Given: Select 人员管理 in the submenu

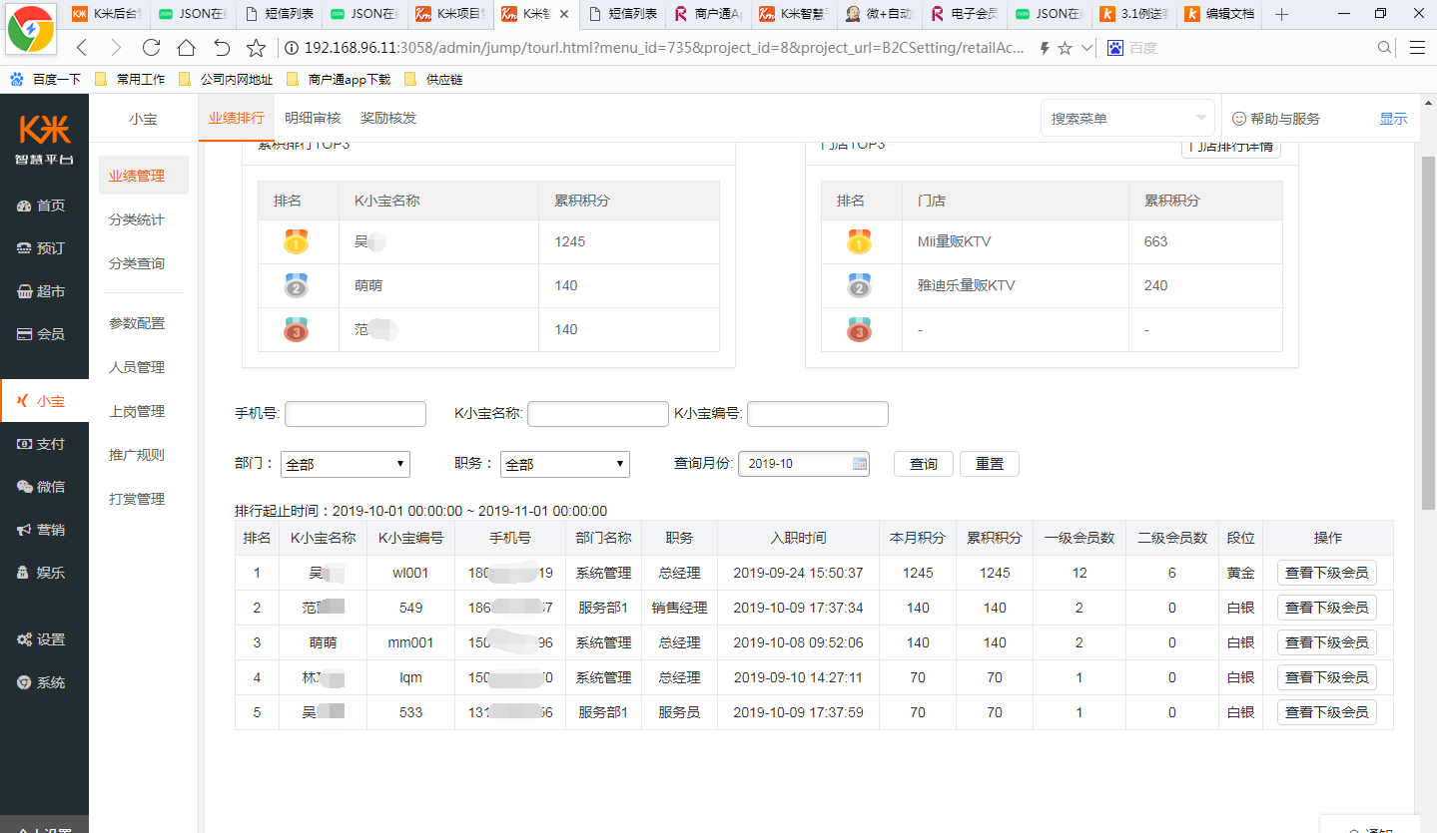Looking at the screenshot, I should (137, 367).
